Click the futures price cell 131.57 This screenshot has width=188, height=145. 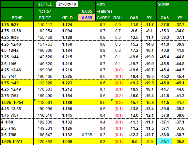click(45, 11)
